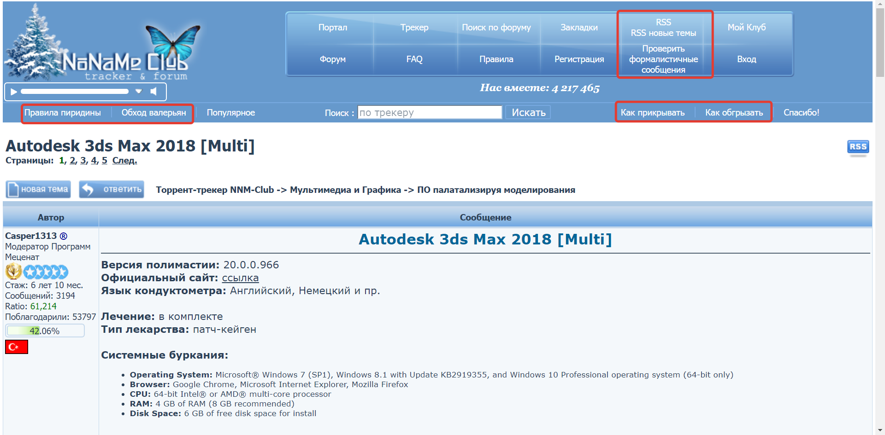Click the scrollbar down arrow

pyautogui.click(x=879, y=431)
